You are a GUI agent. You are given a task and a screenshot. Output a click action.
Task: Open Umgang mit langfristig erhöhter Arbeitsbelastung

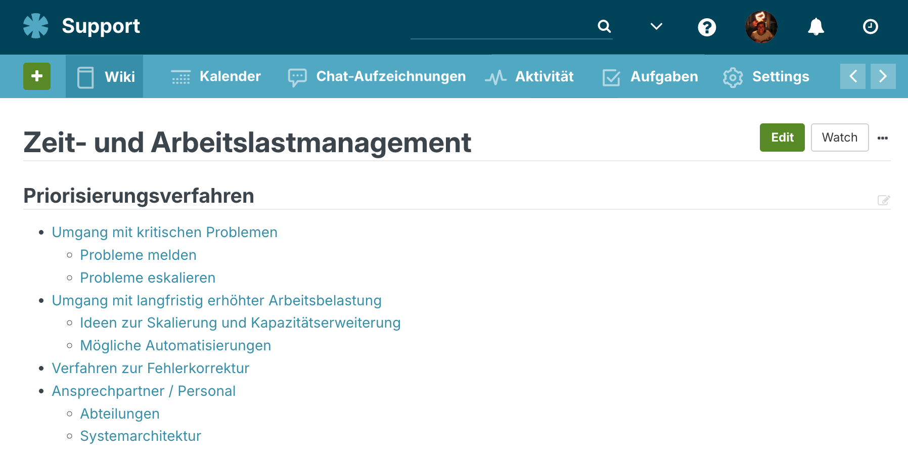click(217, 300)
